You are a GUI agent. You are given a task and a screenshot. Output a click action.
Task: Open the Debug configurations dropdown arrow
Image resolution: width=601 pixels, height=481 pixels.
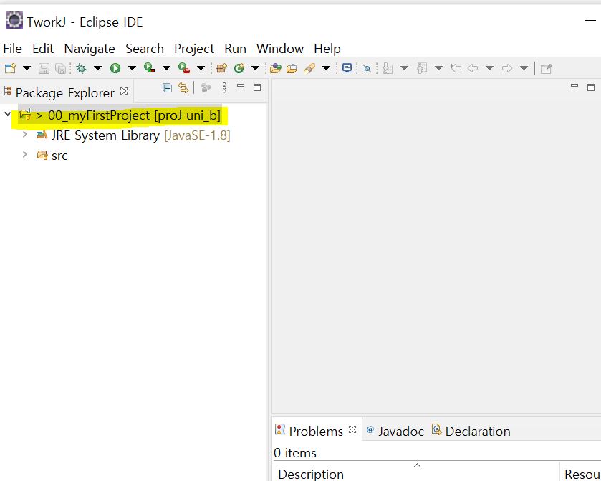tap(97, 68)
